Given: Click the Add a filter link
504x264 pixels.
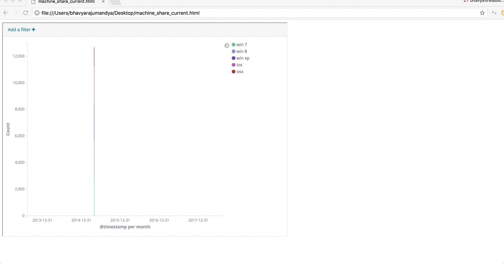Looking at the screenshot, I should pyautogui.click(x=19, y=29).
